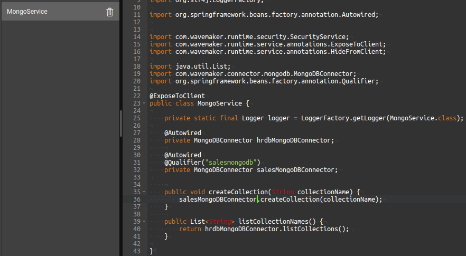Click the String parameter type in createCollection
The height and width of the screenshot is (256, 466).
(283, 192)
